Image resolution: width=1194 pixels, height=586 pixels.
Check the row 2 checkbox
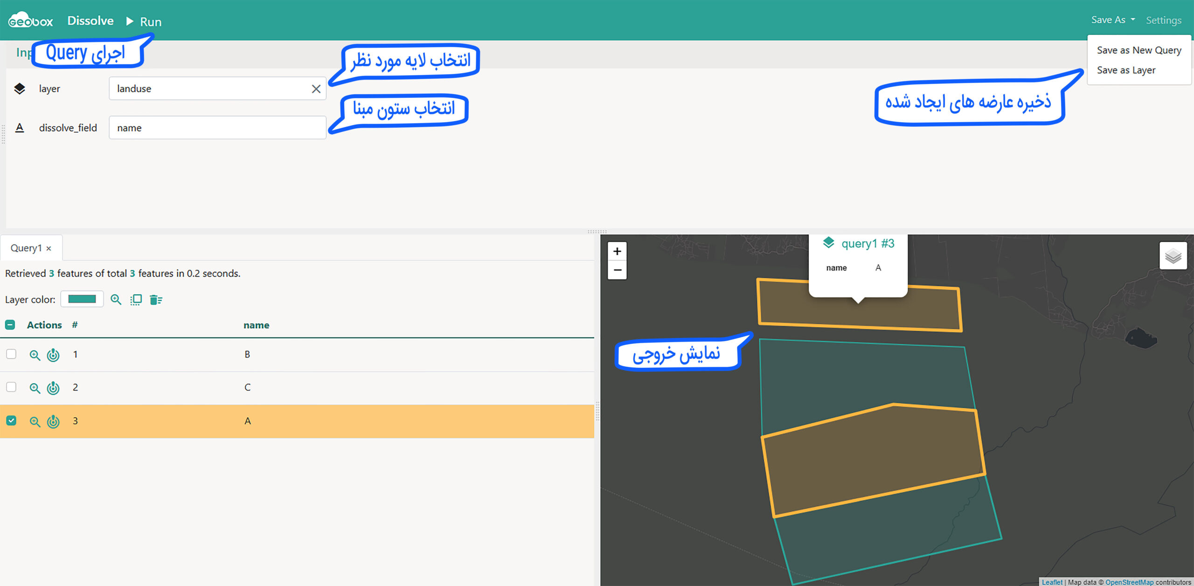[x=11, y=387]
